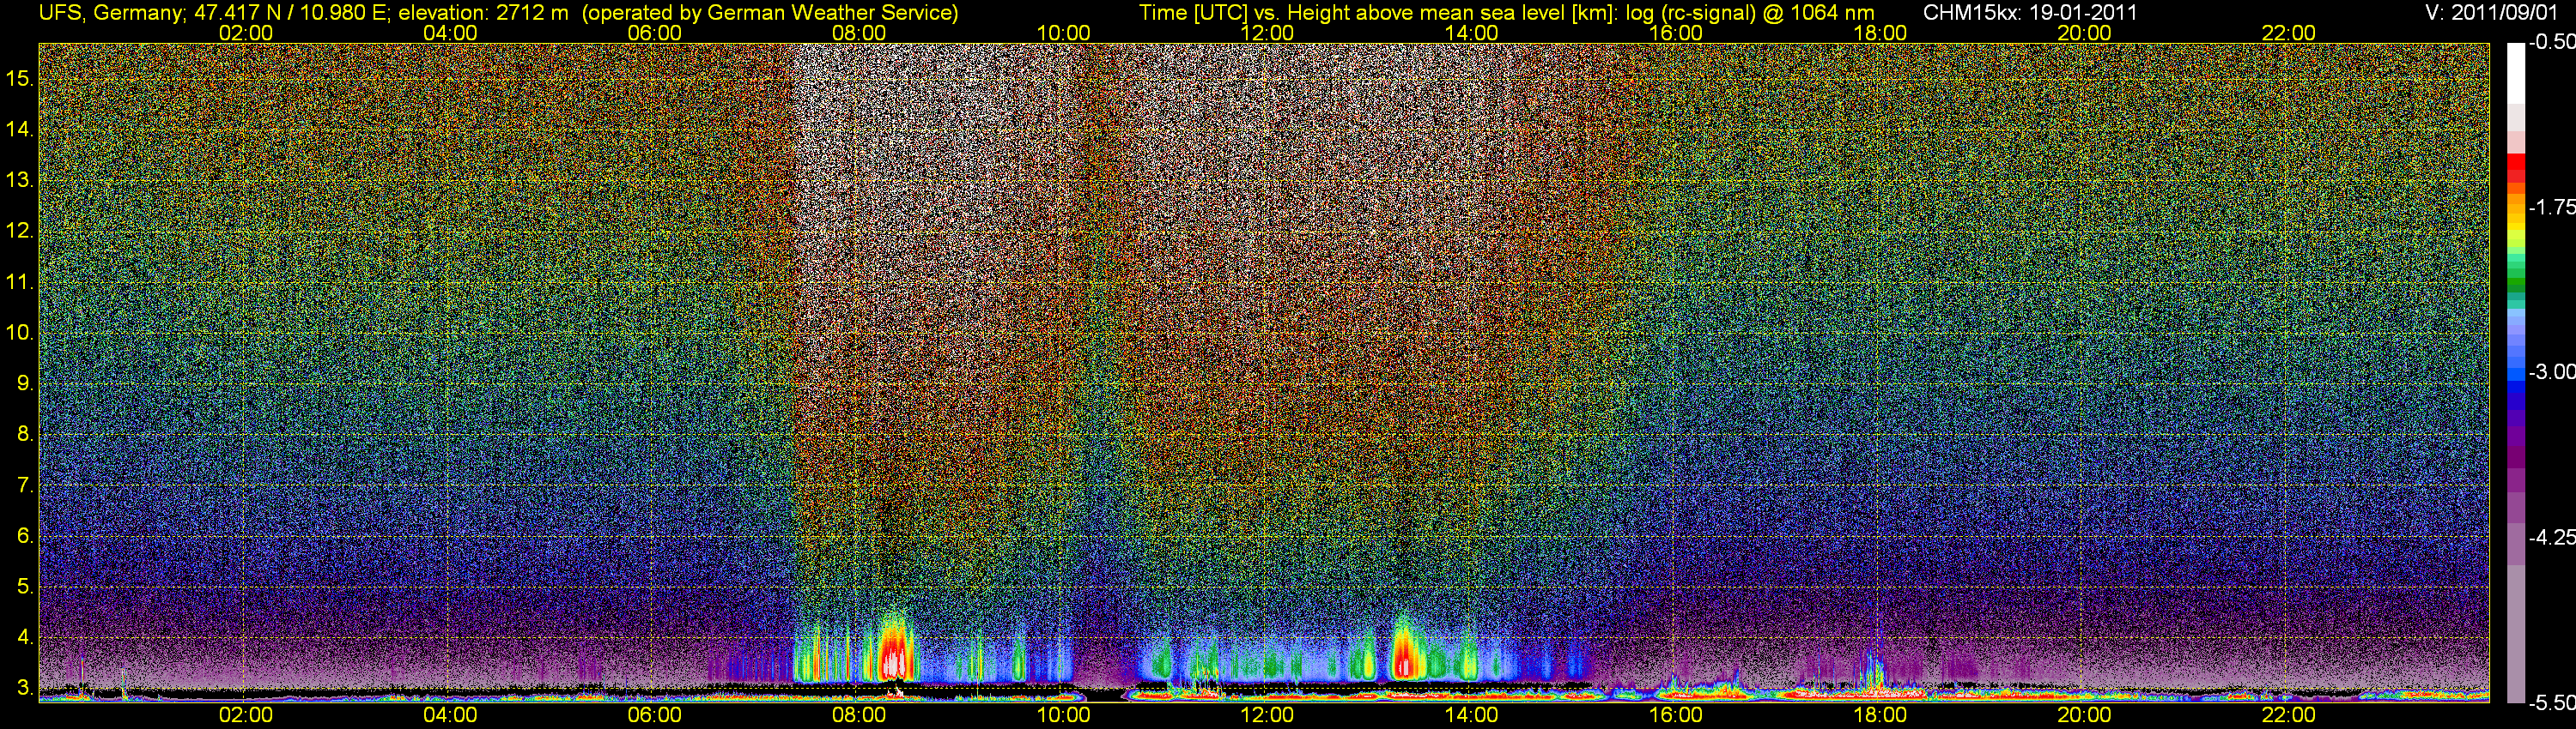Click the 22:00 label on the top time axis

[2288, 33]
